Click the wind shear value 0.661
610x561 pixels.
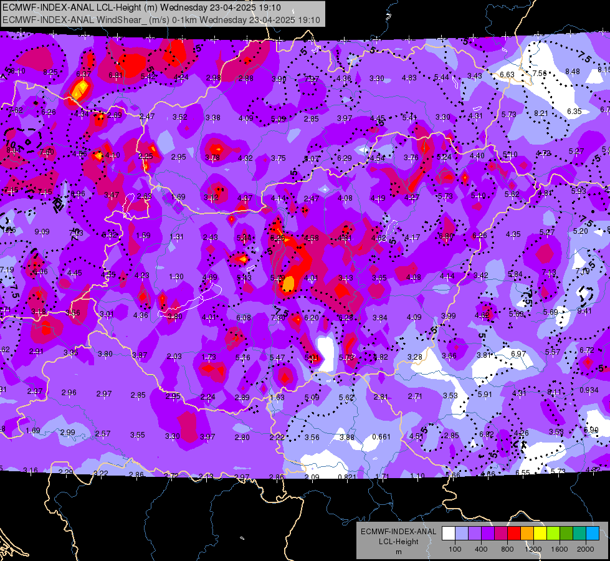[x=381, y=437]
